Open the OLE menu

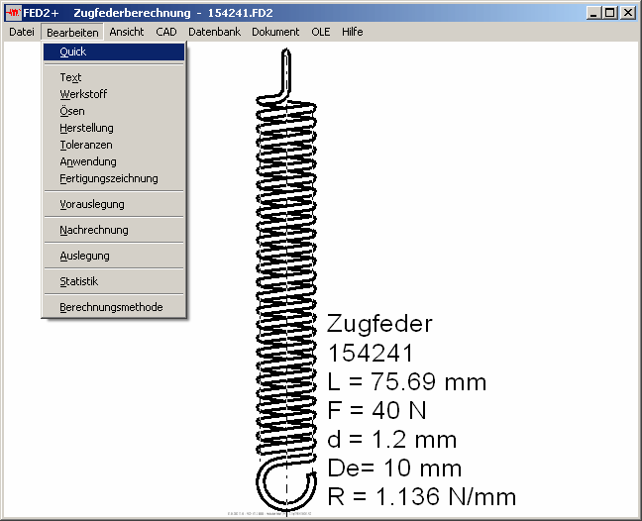tap(321, 32)
